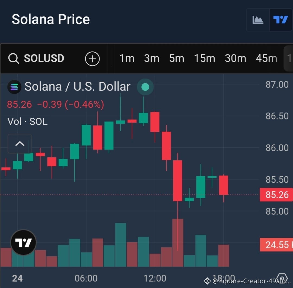Click the SOLUSD symbol field

(x=44, y=58)
